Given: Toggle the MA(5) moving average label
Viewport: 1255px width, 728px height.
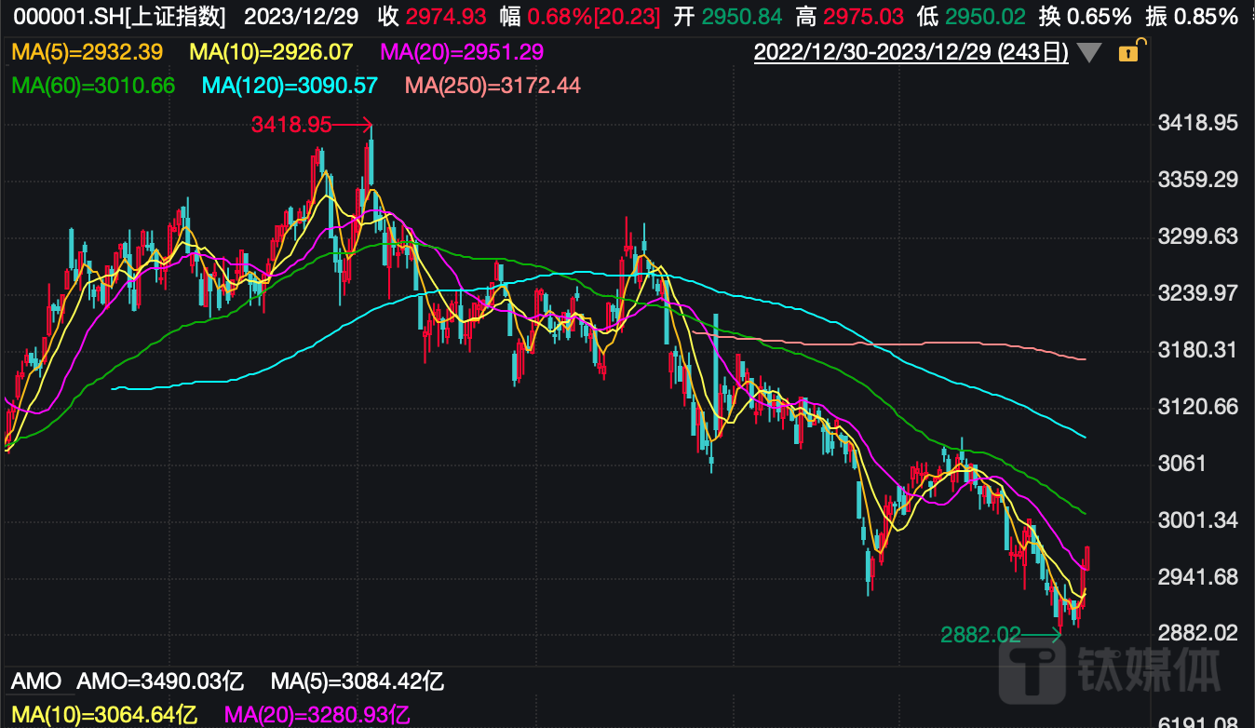Looking at the screenshot, I should [86, 53].
